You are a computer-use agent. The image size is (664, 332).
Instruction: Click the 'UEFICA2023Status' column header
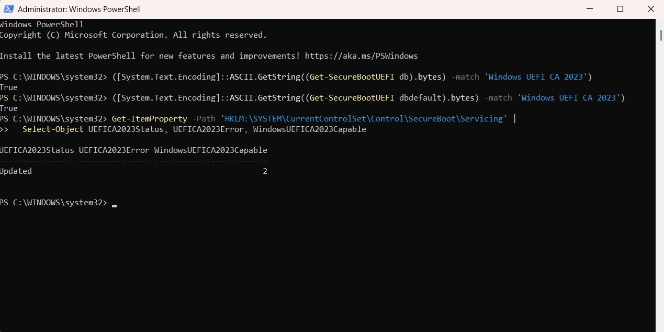tap(37, 150)
